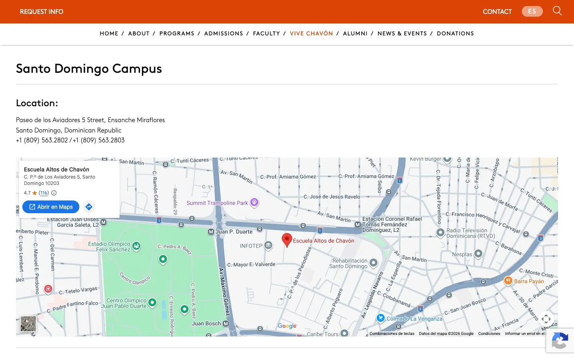
Task: Click the rating info icon beside reviews
Action: (54, 193)
